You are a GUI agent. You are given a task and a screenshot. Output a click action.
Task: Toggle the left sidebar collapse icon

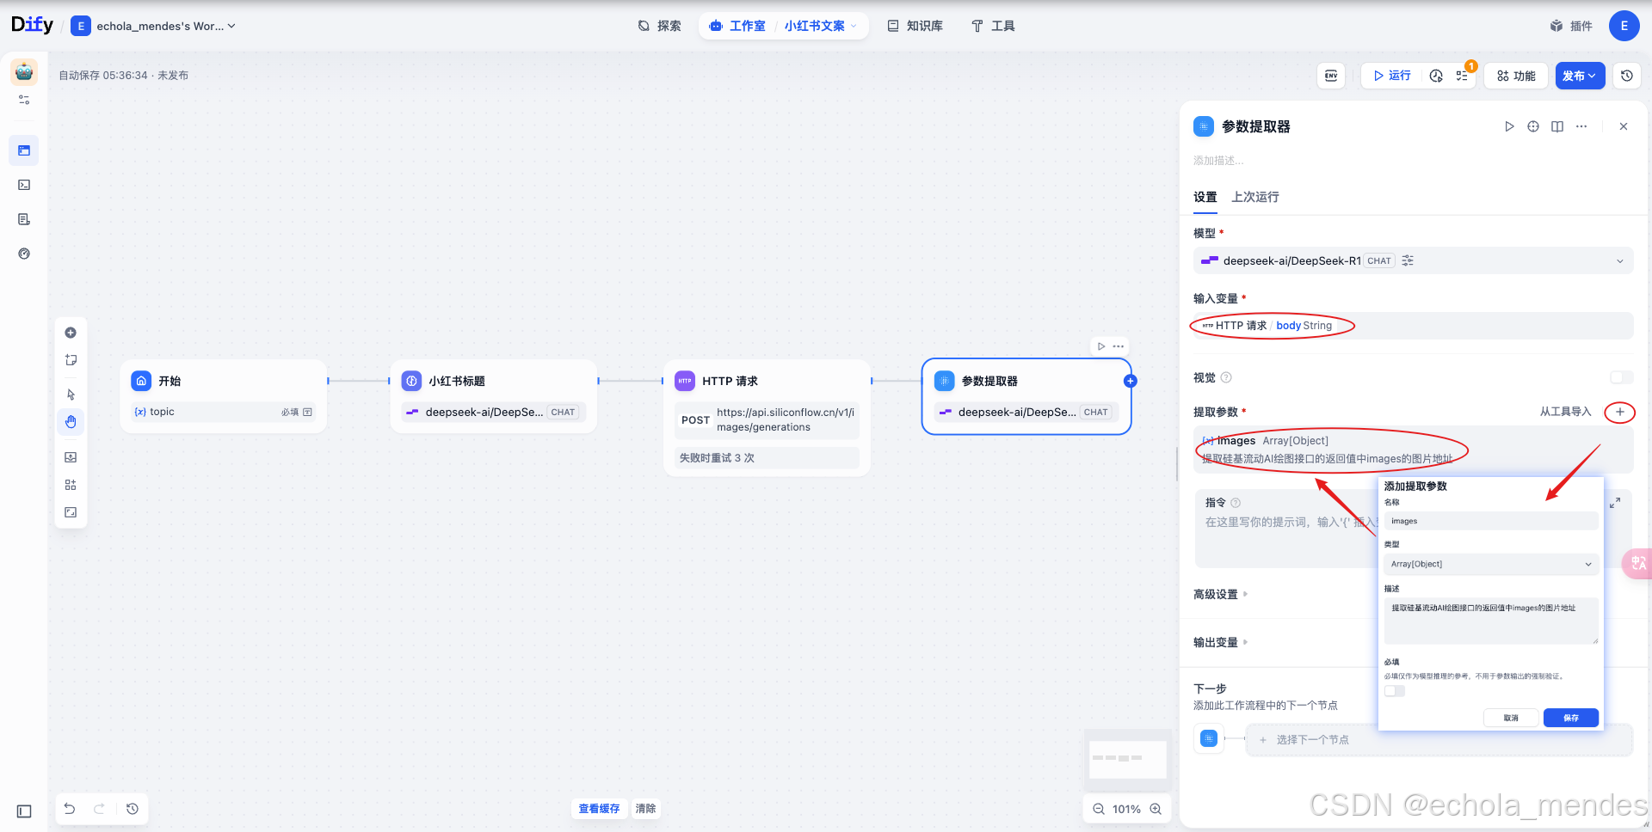point(24,811)
